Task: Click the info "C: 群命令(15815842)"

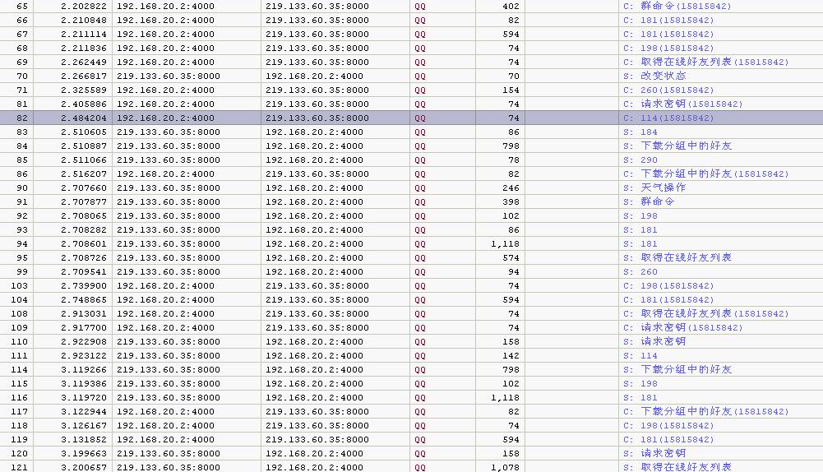Action: coord(677,7)
